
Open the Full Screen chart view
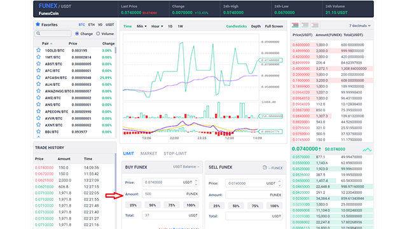[274, 26]
